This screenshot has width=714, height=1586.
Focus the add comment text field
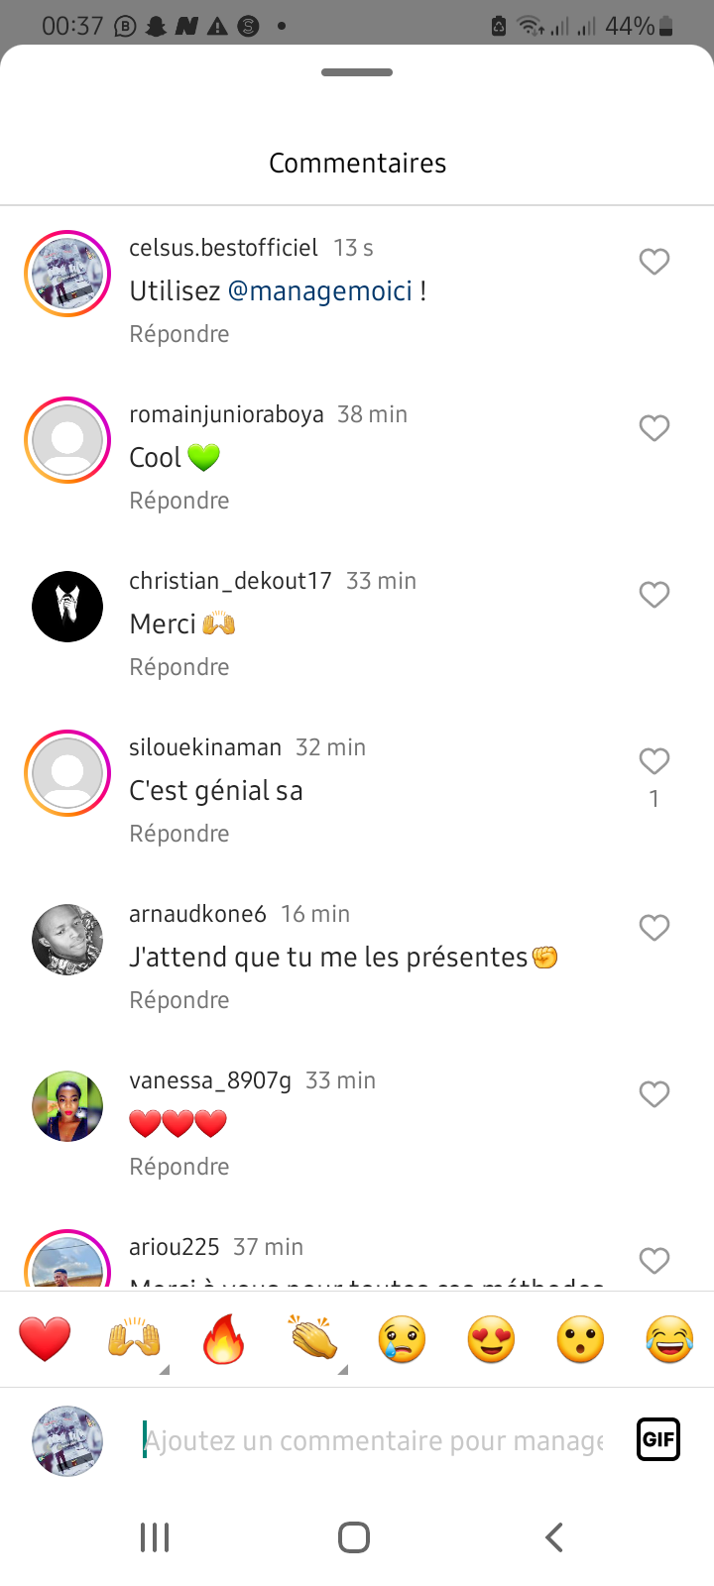373,1440
